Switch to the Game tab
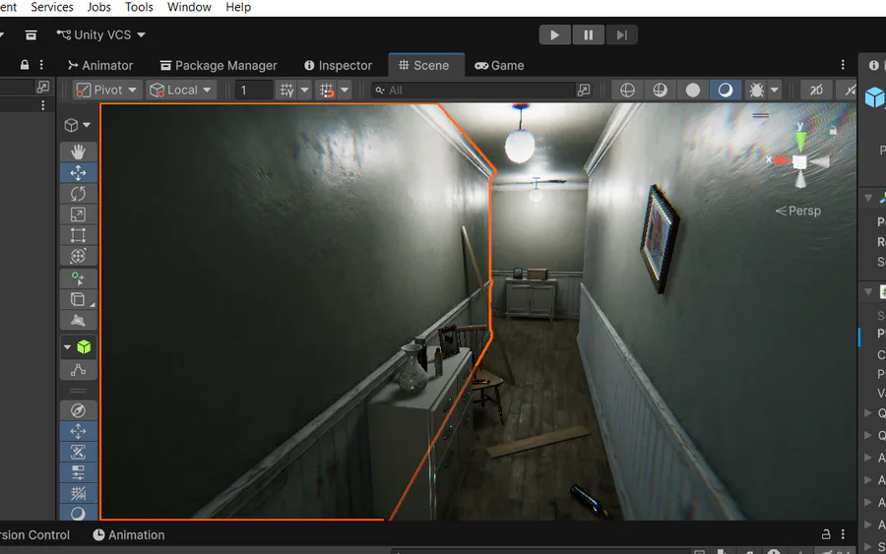Image resolution: width=886 pixels, height=554 pixels. (499, 66)
